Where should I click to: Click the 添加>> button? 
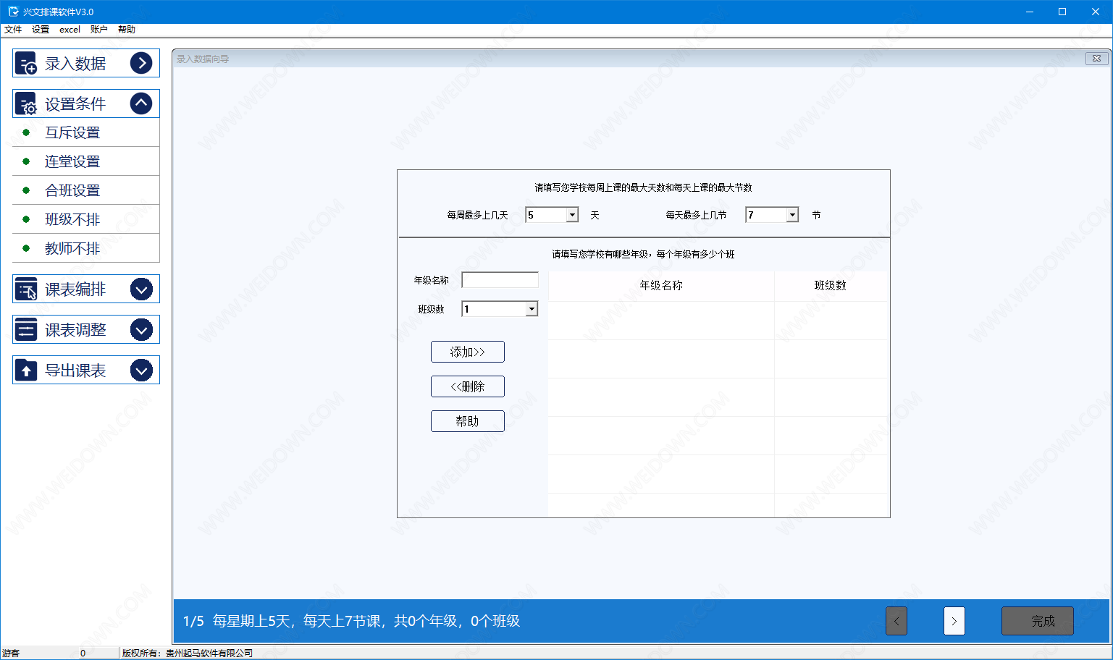point(468,352)
